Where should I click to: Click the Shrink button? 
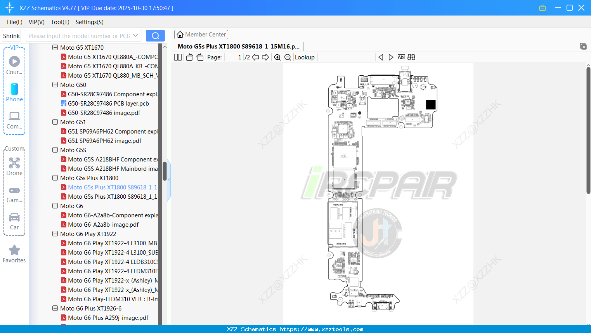point(11,35)
